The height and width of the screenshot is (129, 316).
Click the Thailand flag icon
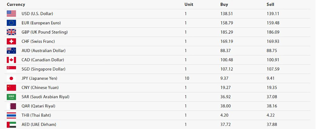point(11,115)
